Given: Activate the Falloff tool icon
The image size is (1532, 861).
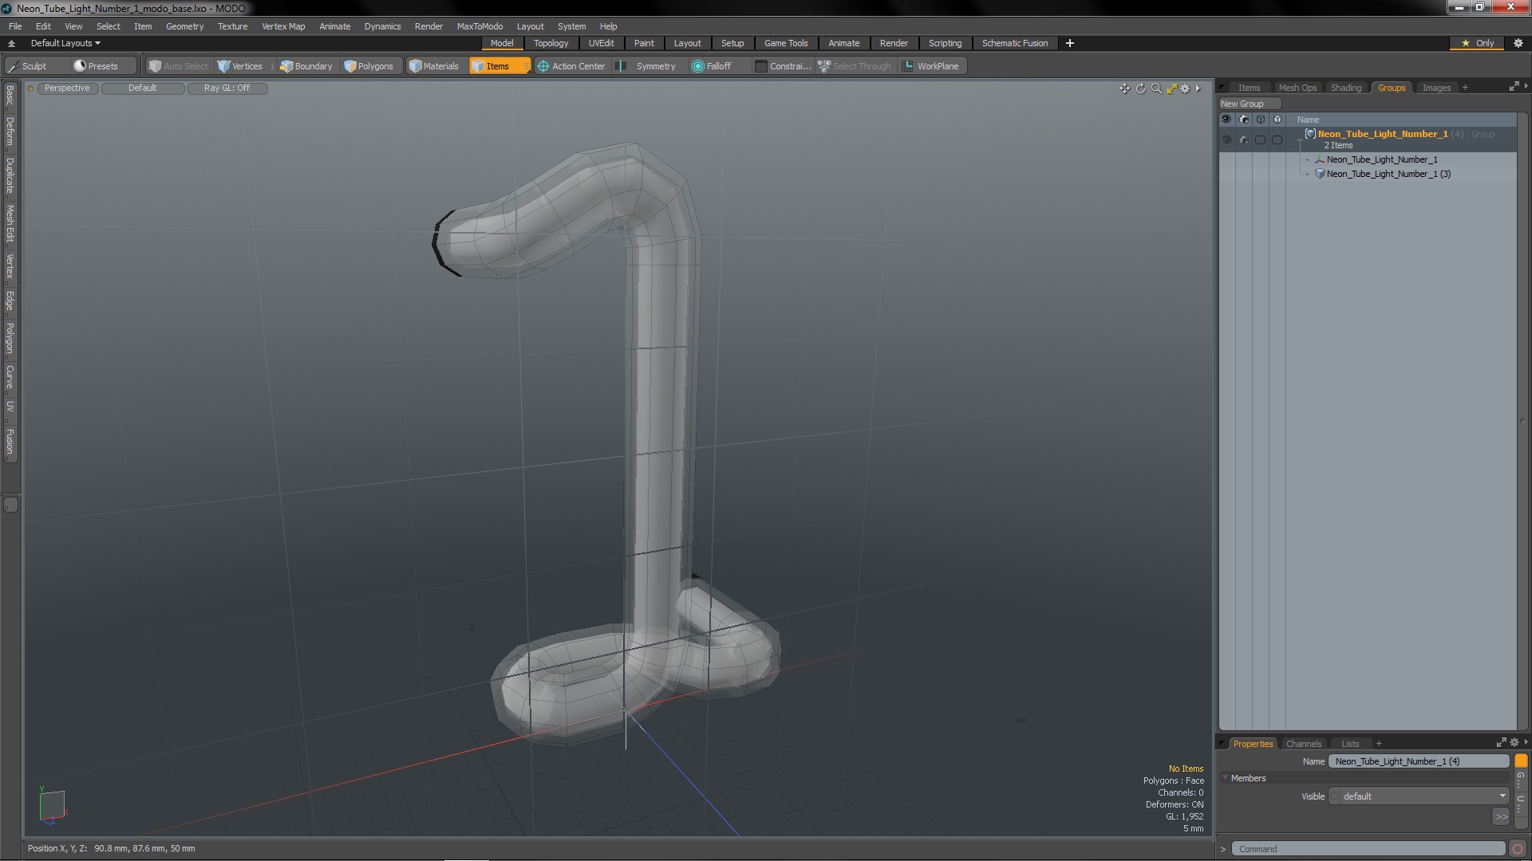Looking at the screenshot, I should coord(698,66).
